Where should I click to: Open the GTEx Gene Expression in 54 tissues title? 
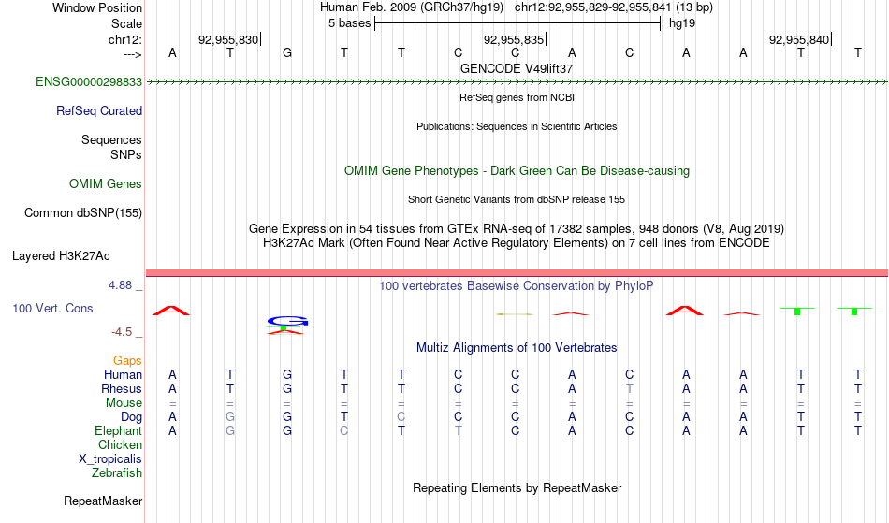[x=517, y=229]
